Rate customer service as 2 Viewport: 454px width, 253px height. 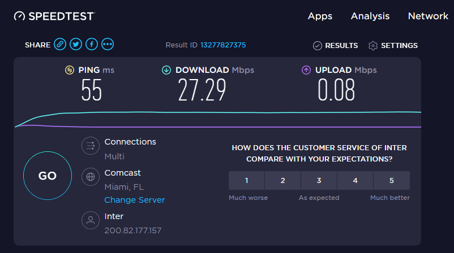[283, 181]
